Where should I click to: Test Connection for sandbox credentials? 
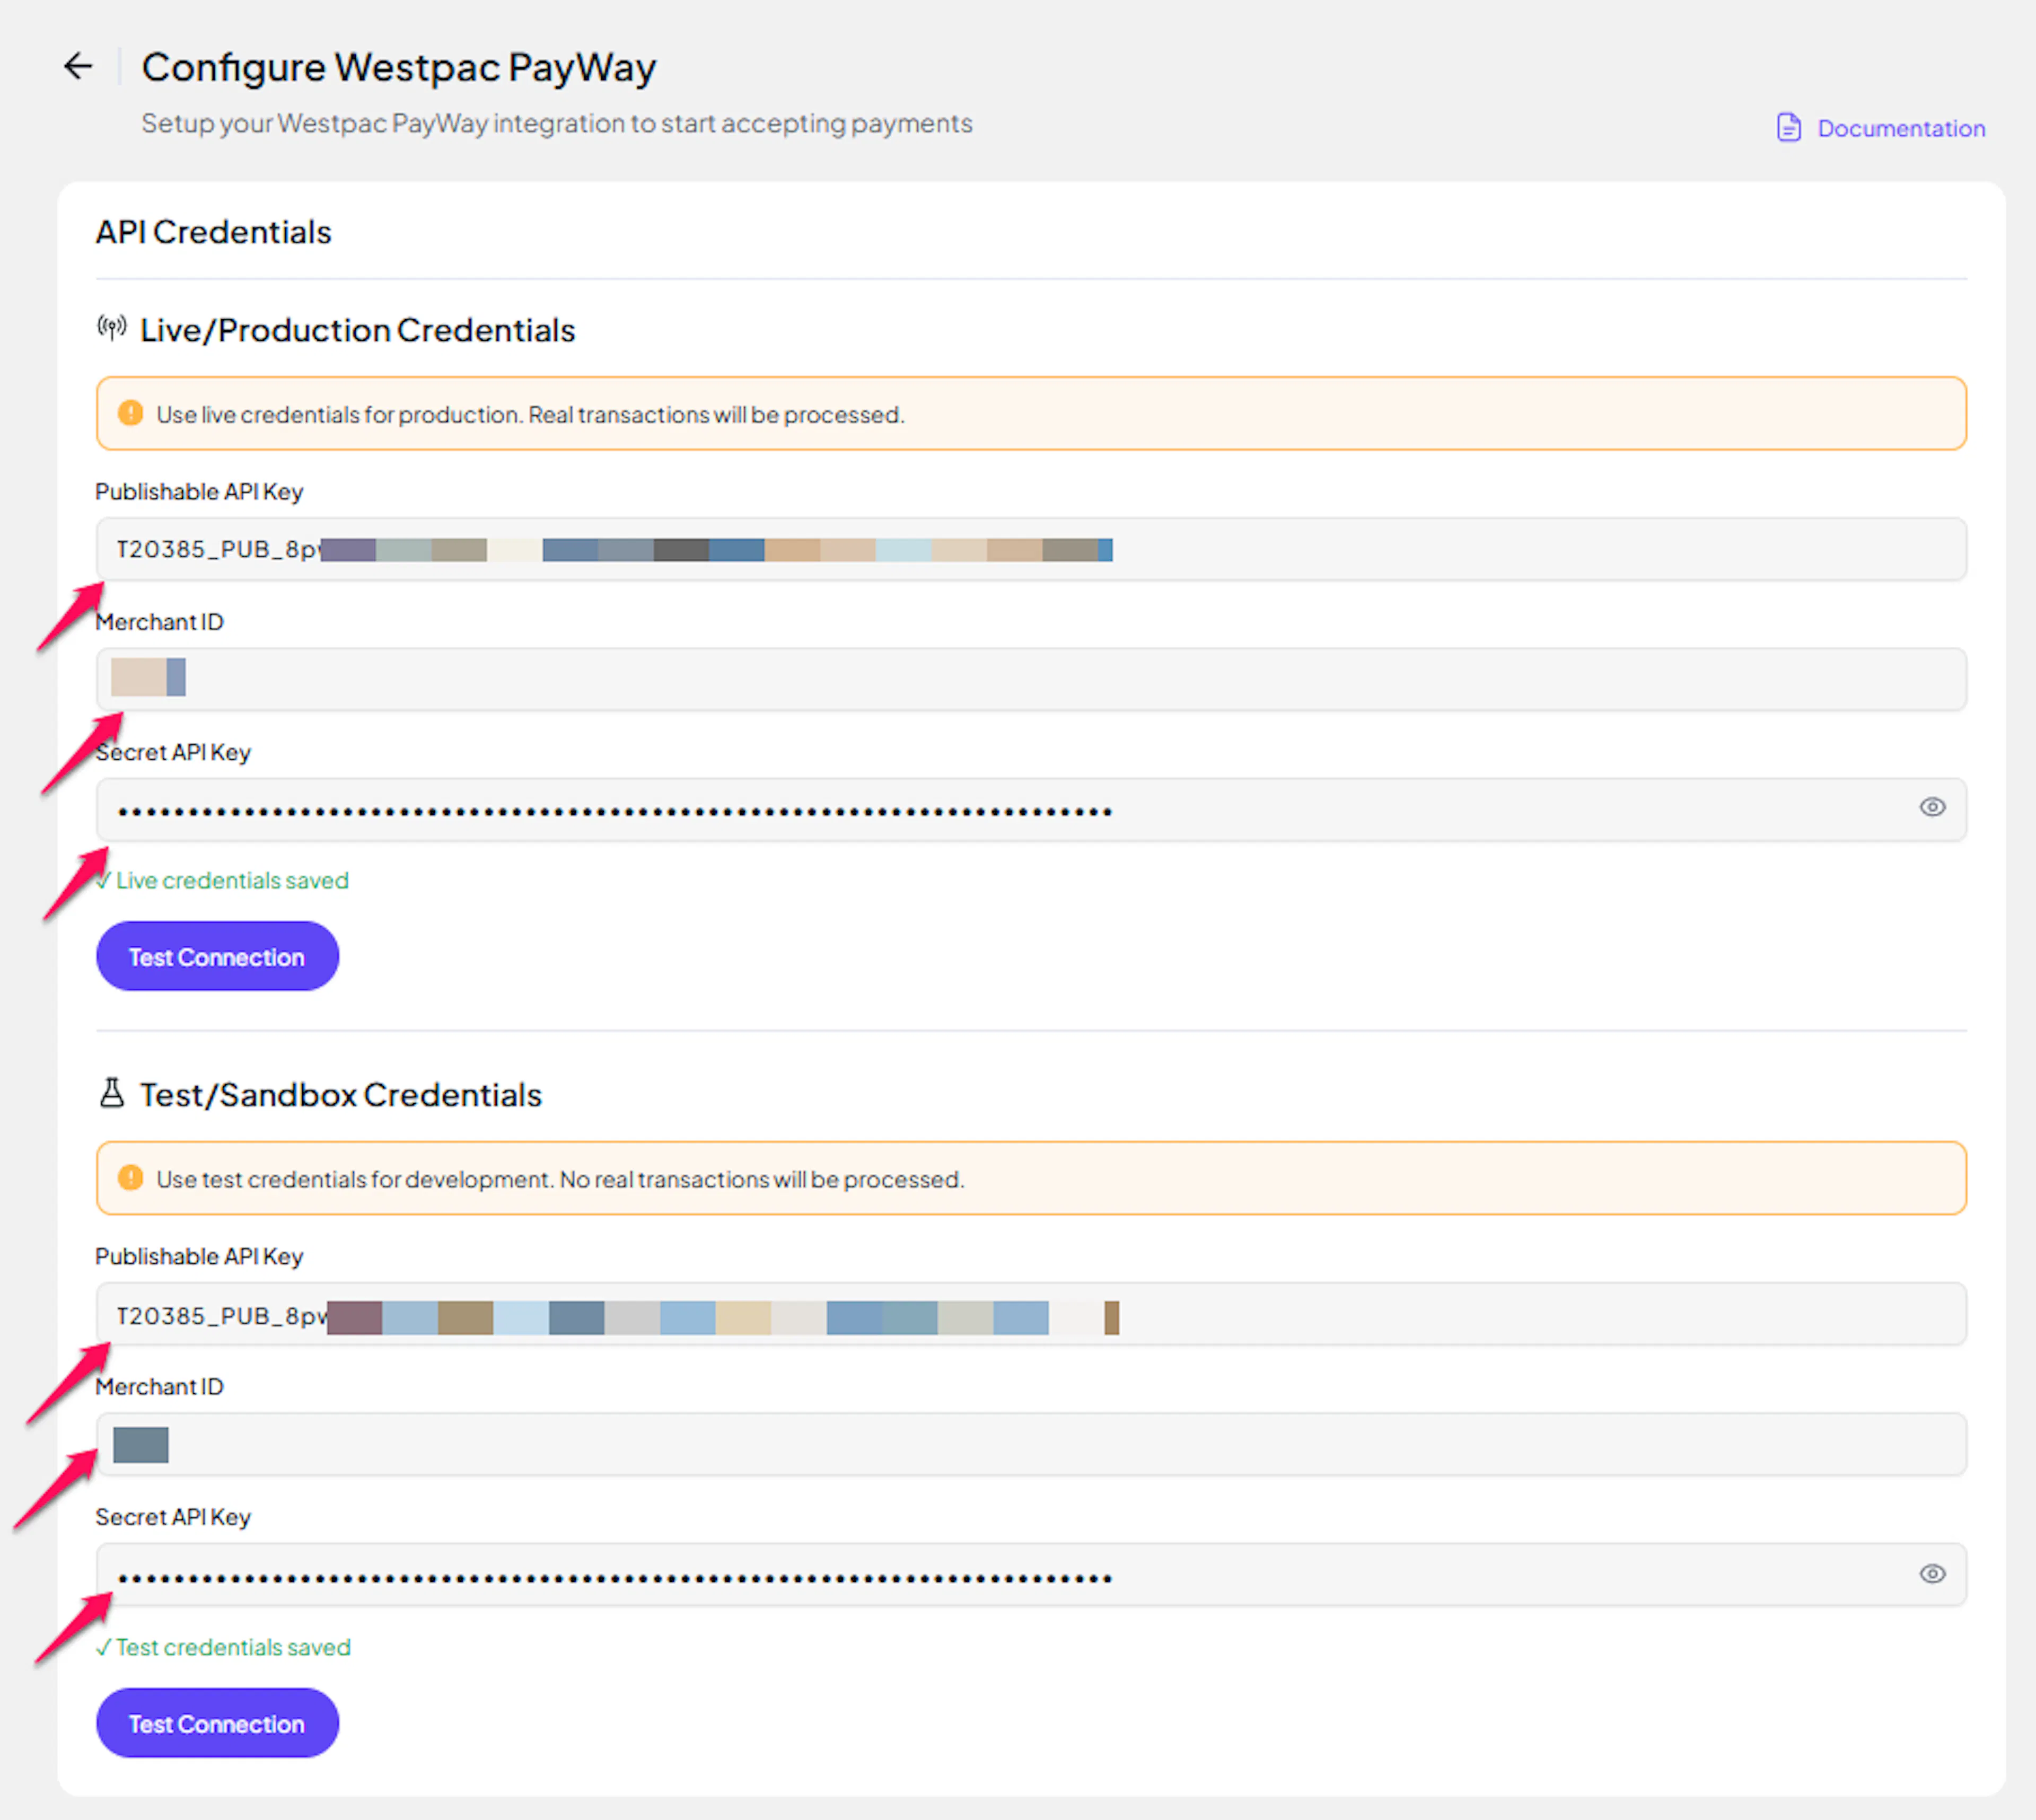click(217, 1723)
